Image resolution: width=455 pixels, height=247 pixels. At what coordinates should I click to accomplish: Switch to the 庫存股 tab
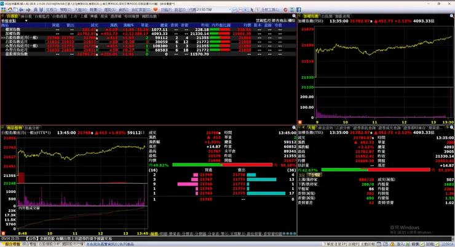[x=26, y=16]
